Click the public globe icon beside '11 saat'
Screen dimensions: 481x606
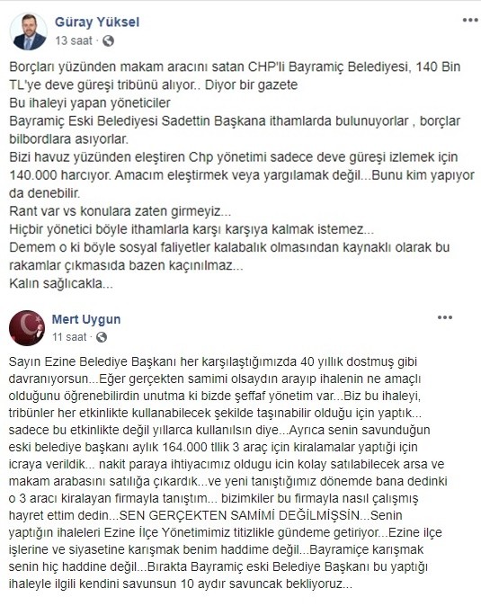point(102,337)
